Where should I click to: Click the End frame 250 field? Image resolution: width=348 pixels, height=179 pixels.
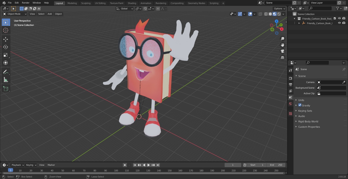coord(276,165)
